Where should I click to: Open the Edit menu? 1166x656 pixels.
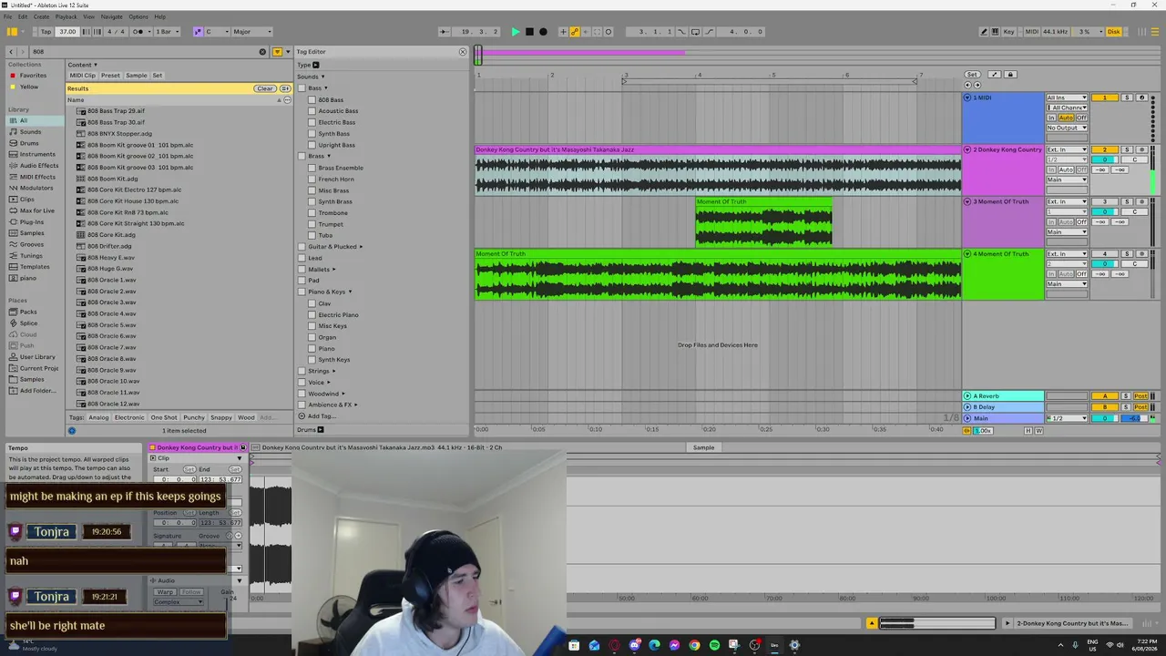(23, 16)
